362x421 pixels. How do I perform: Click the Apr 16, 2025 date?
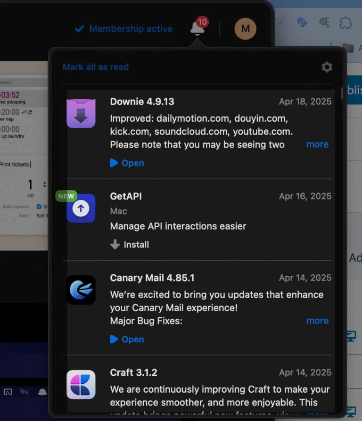tap(305, 196)
